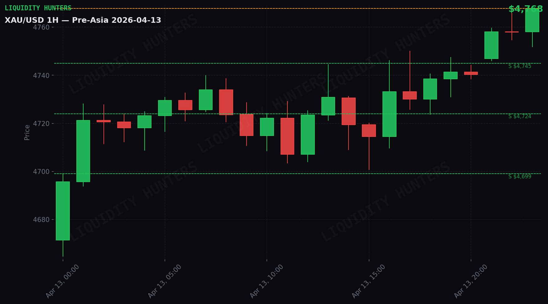
Task: Click the S $4,699 support level label
Action: click(x=520, y=176)
